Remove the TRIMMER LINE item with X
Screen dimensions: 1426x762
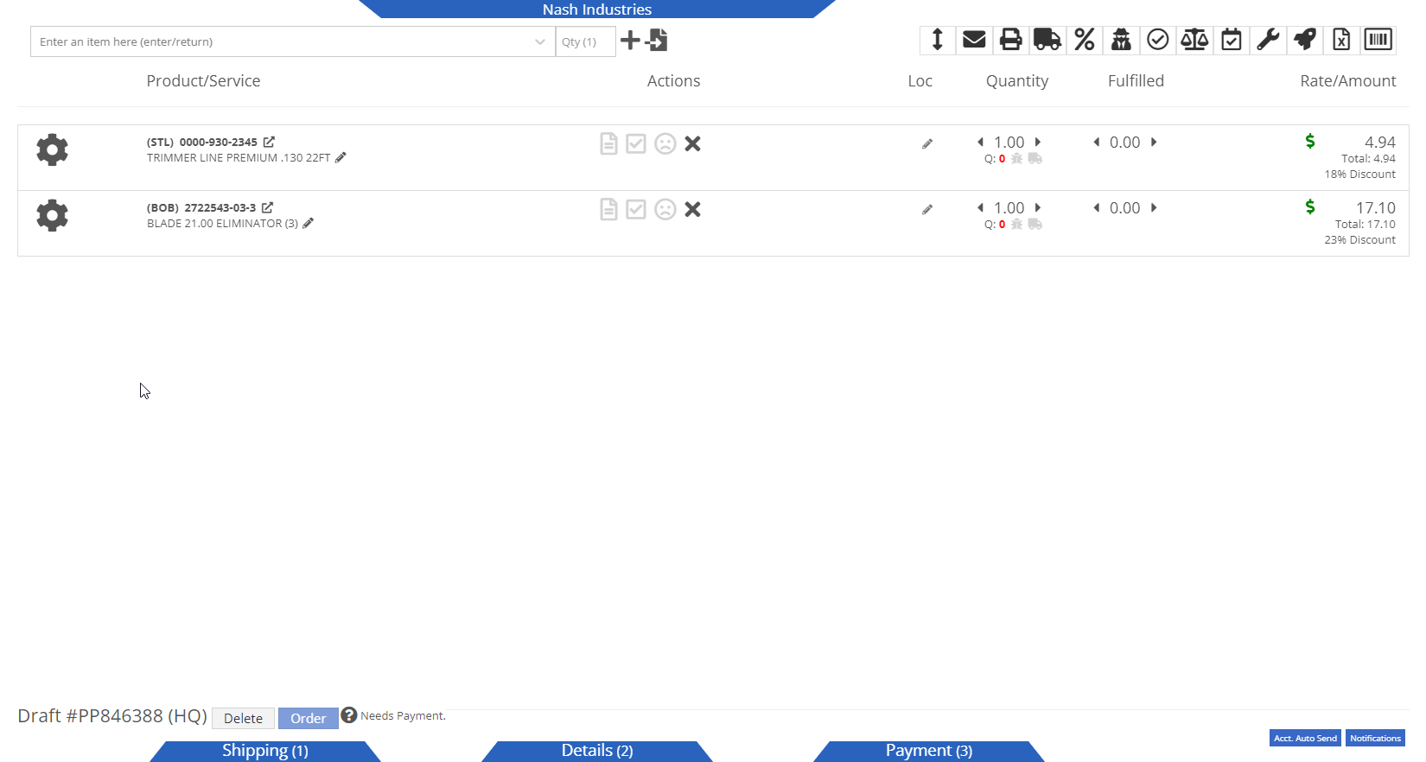point(692,143)
